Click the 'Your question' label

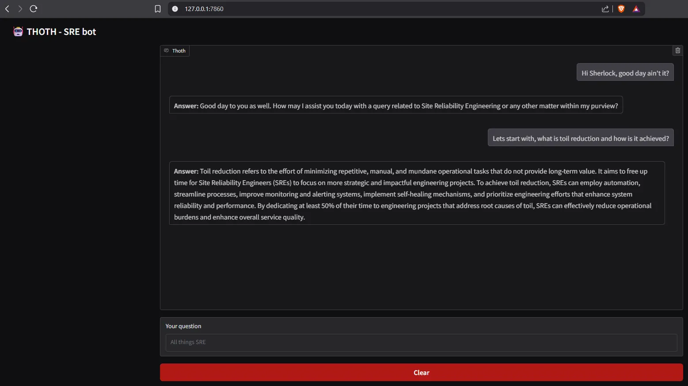coord(183,326)
